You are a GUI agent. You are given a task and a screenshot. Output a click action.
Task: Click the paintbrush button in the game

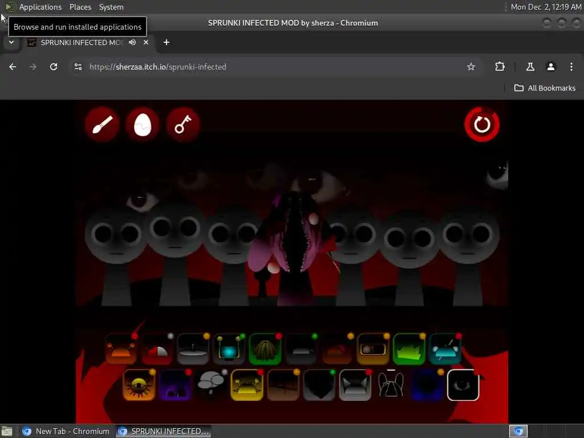pyautogui.click(x=102, y=124)
